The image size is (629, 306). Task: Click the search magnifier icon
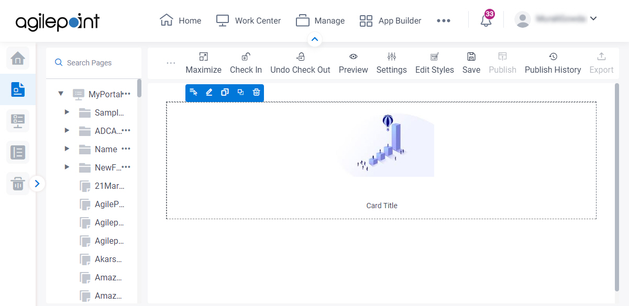59,63
